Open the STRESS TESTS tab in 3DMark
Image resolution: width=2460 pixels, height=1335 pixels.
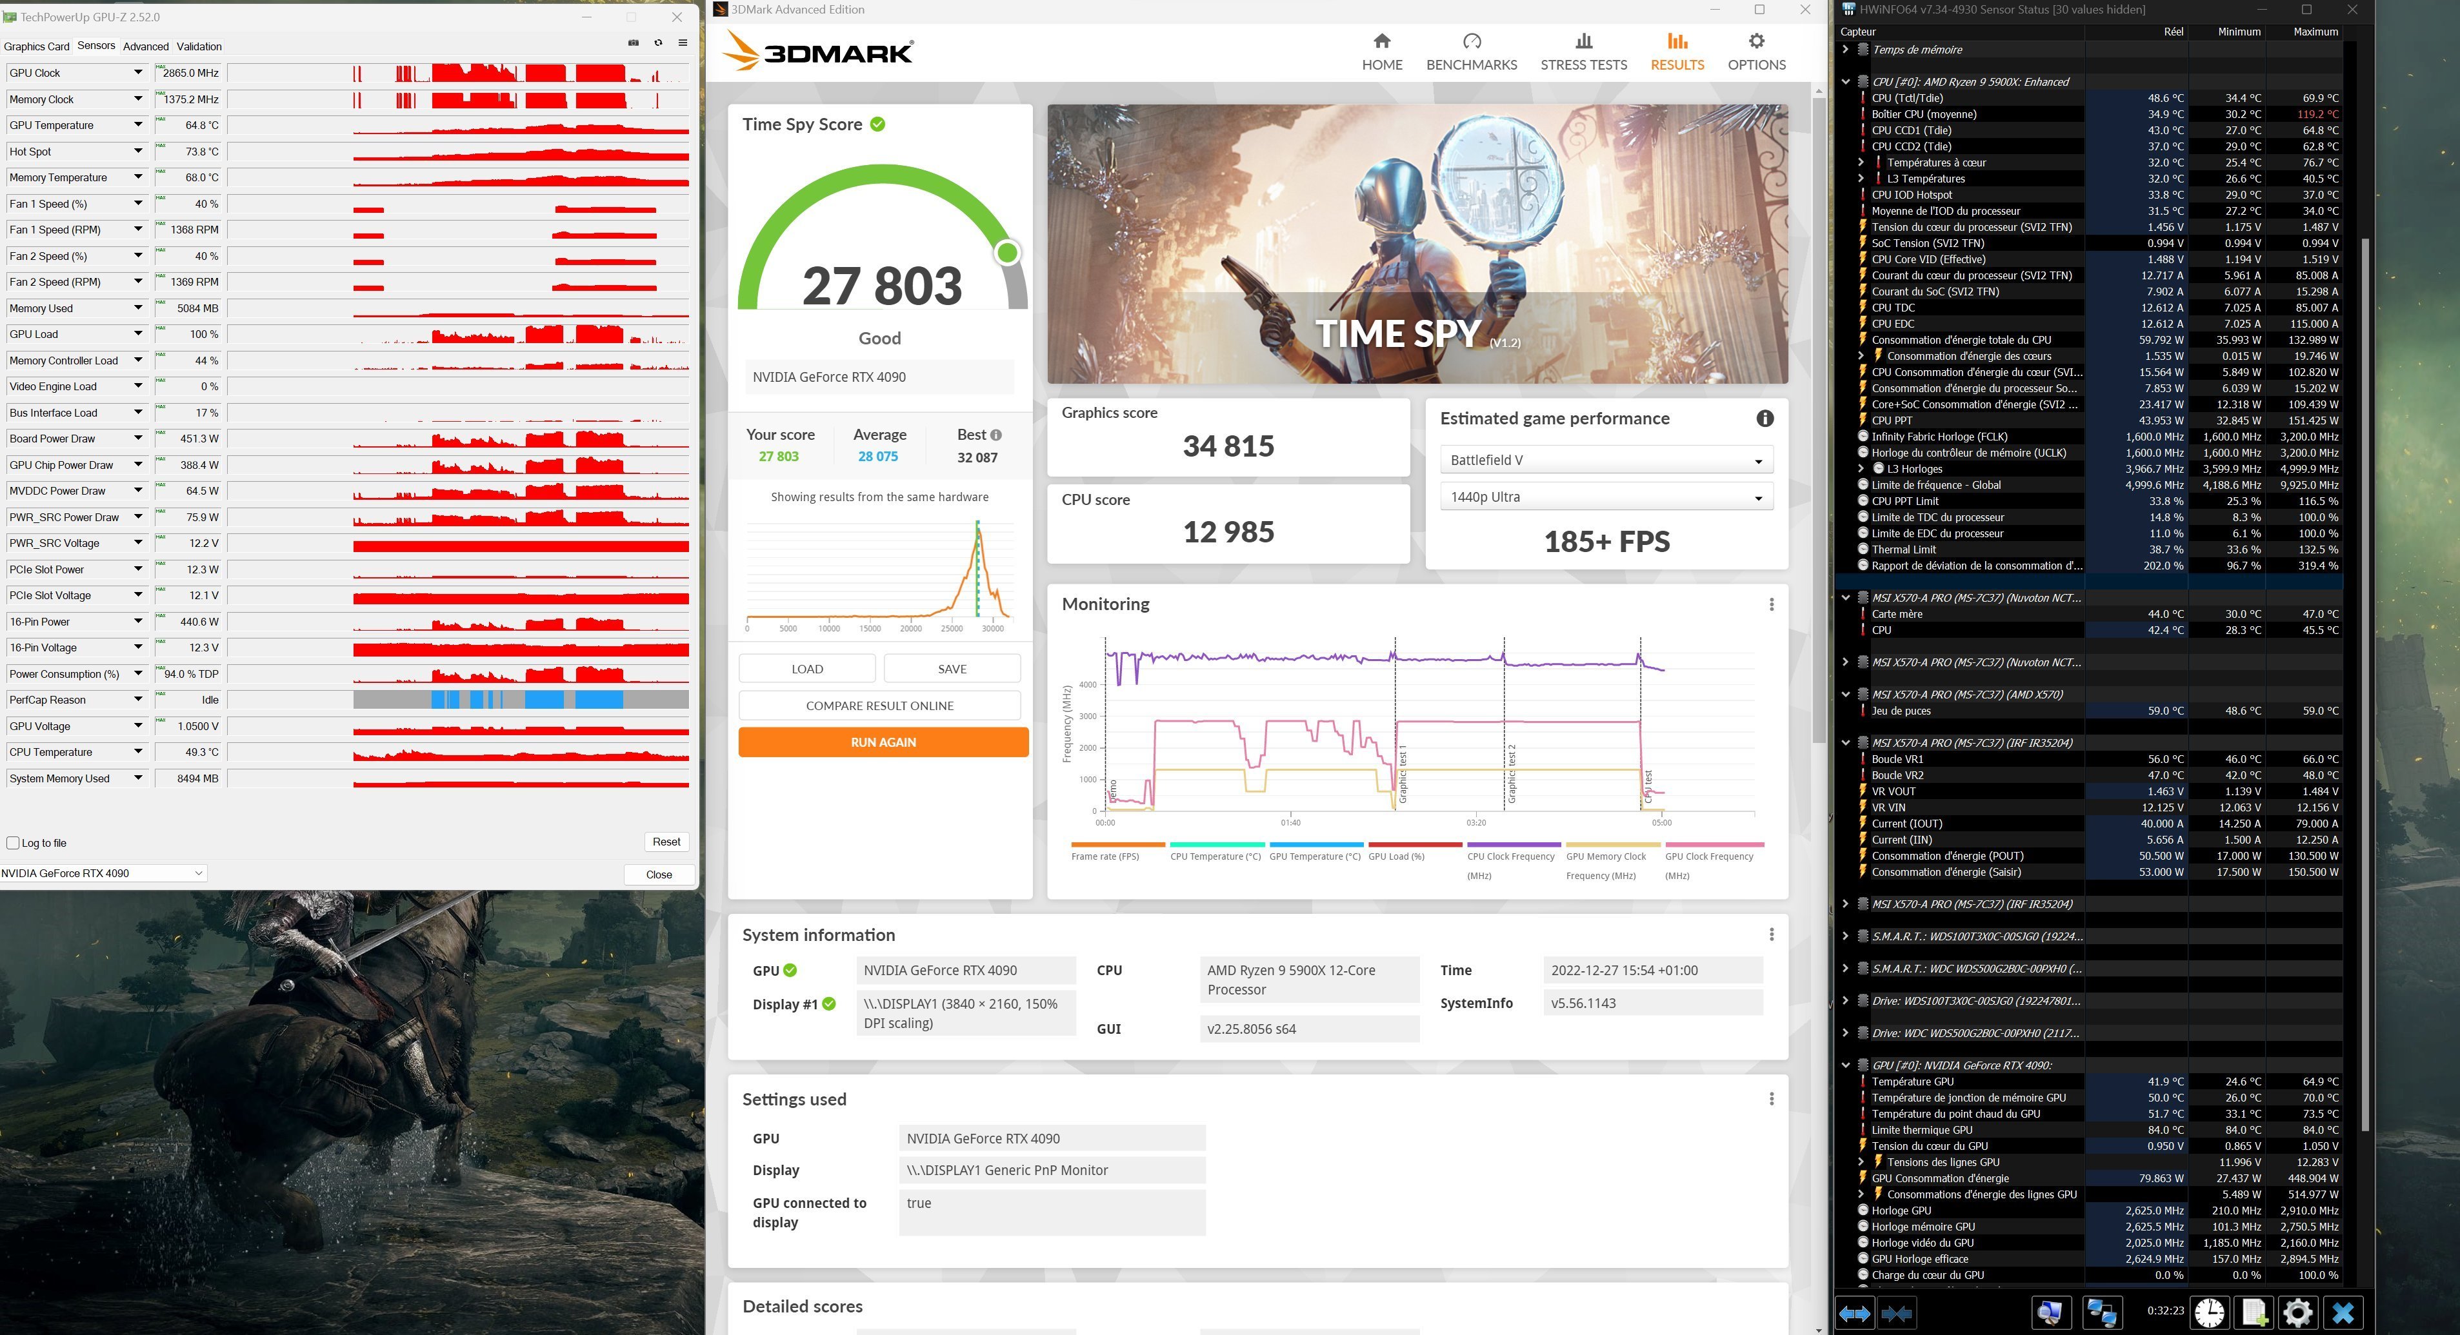click(1583, 52)
